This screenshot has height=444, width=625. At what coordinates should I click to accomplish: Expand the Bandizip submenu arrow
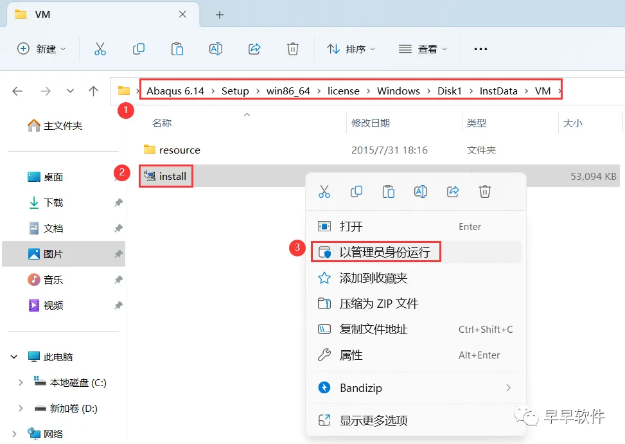508,388
